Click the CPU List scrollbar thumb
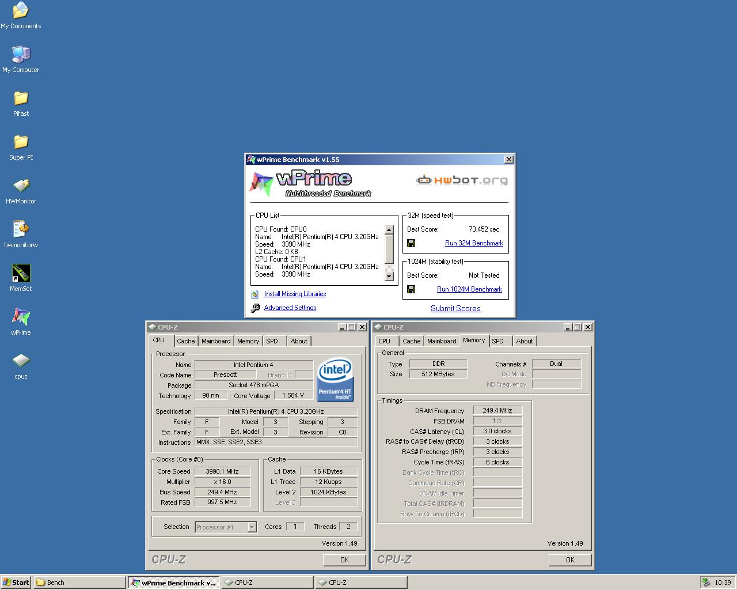The width and height of the screenshot is (737, 590). click(389, 248)
